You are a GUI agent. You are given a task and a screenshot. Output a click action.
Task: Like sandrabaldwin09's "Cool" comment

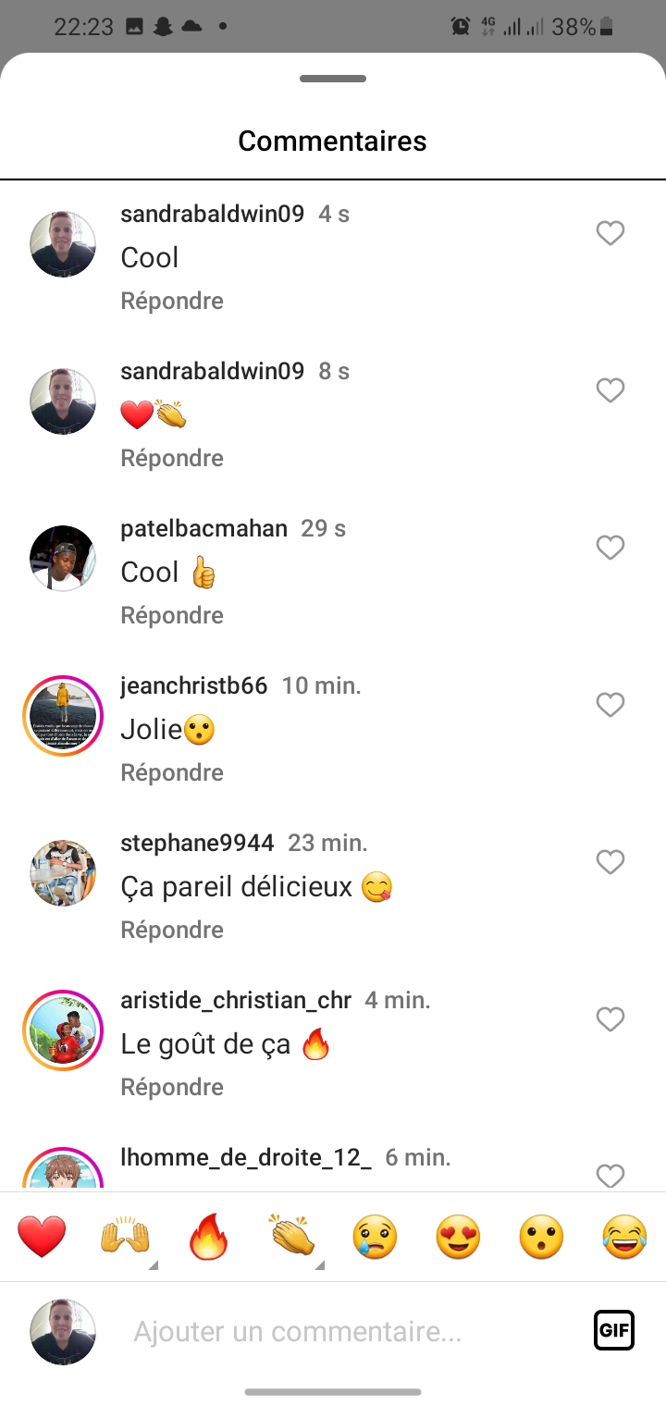tap(610, 234)
